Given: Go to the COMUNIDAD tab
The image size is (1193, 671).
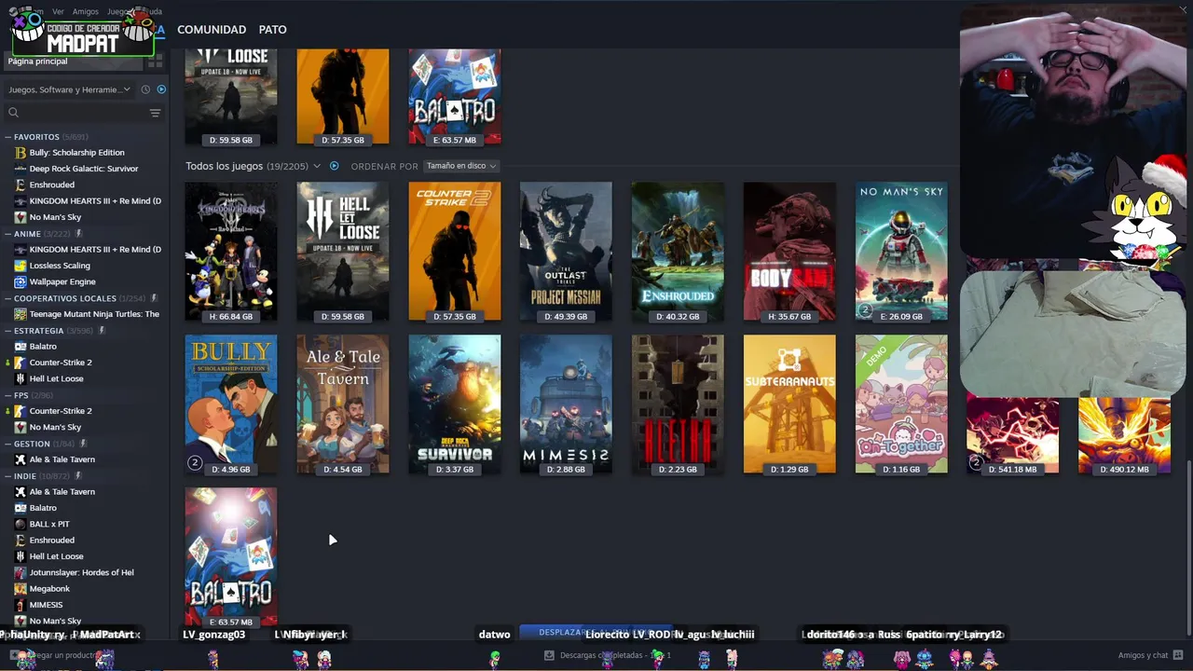Looking at the screenshot, I should click(x=212, y=30).
